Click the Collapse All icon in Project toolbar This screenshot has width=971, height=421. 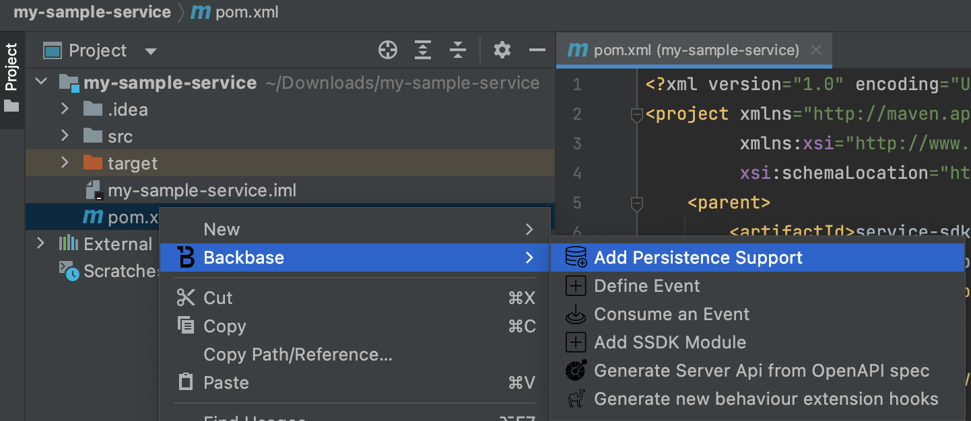tap(458, 50)
